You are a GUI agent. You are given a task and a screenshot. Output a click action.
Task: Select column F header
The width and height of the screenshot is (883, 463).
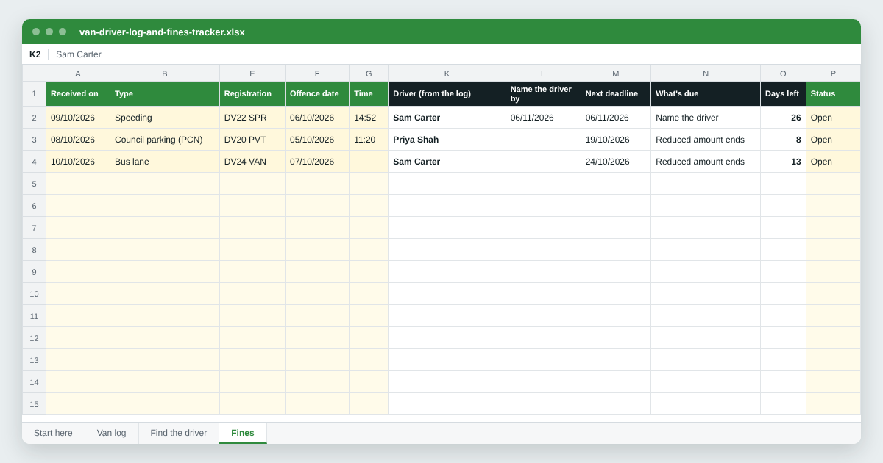(317, 73)
